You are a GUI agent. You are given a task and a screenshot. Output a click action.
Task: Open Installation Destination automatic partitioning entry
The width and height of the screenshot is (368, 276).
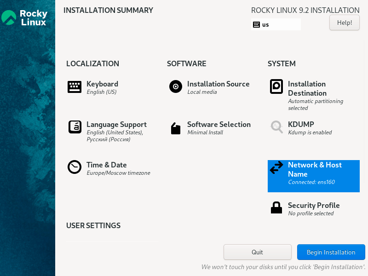[x=315, y=104]
